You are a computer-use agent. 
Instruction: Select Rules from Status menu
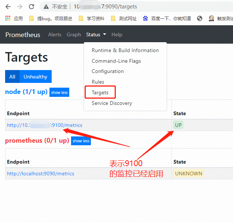(98, 82)
